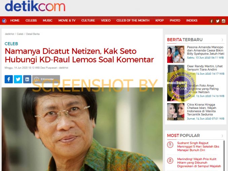Image resolution: width=228 pixels, height=171 pixels.
Task: Open Facebook page icon in navbar
Action: pyautogui.click(x=212, y=21)
